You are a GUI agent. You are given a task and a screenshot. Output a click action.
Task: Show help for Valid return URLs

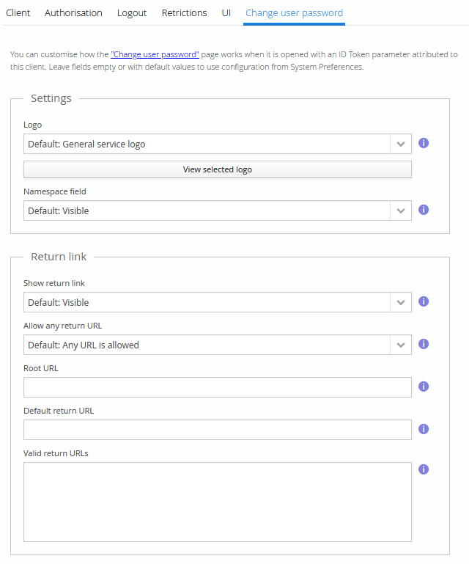[x=424, y=469]
